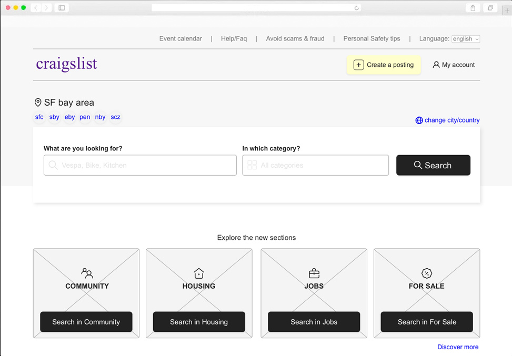This screenshot has width=512, height=356.
Task: Open the Help/Faq link
Action: tap(234, 38)
